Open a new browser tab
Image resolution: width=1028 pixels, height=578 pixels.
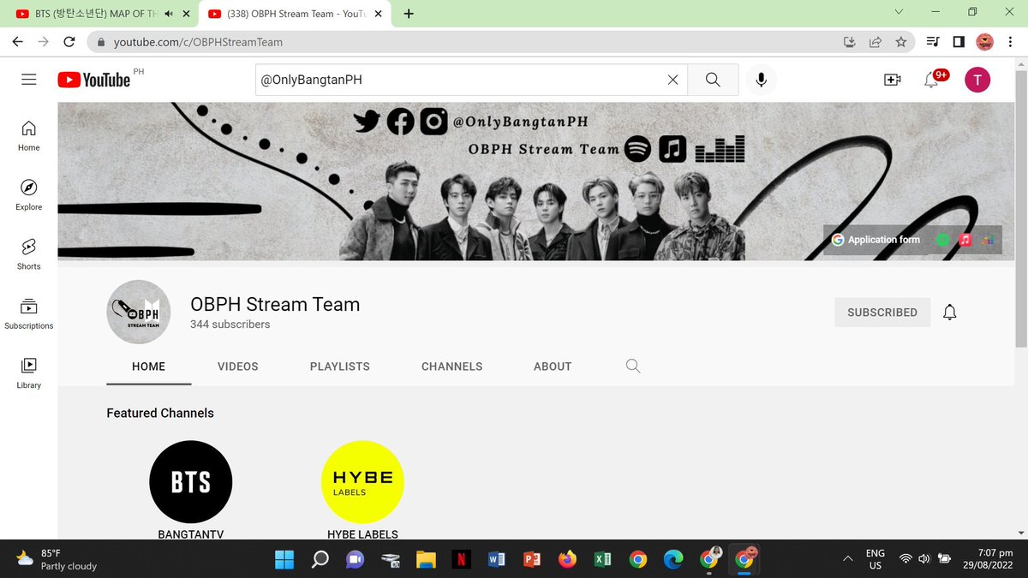[x=409, y=14]
